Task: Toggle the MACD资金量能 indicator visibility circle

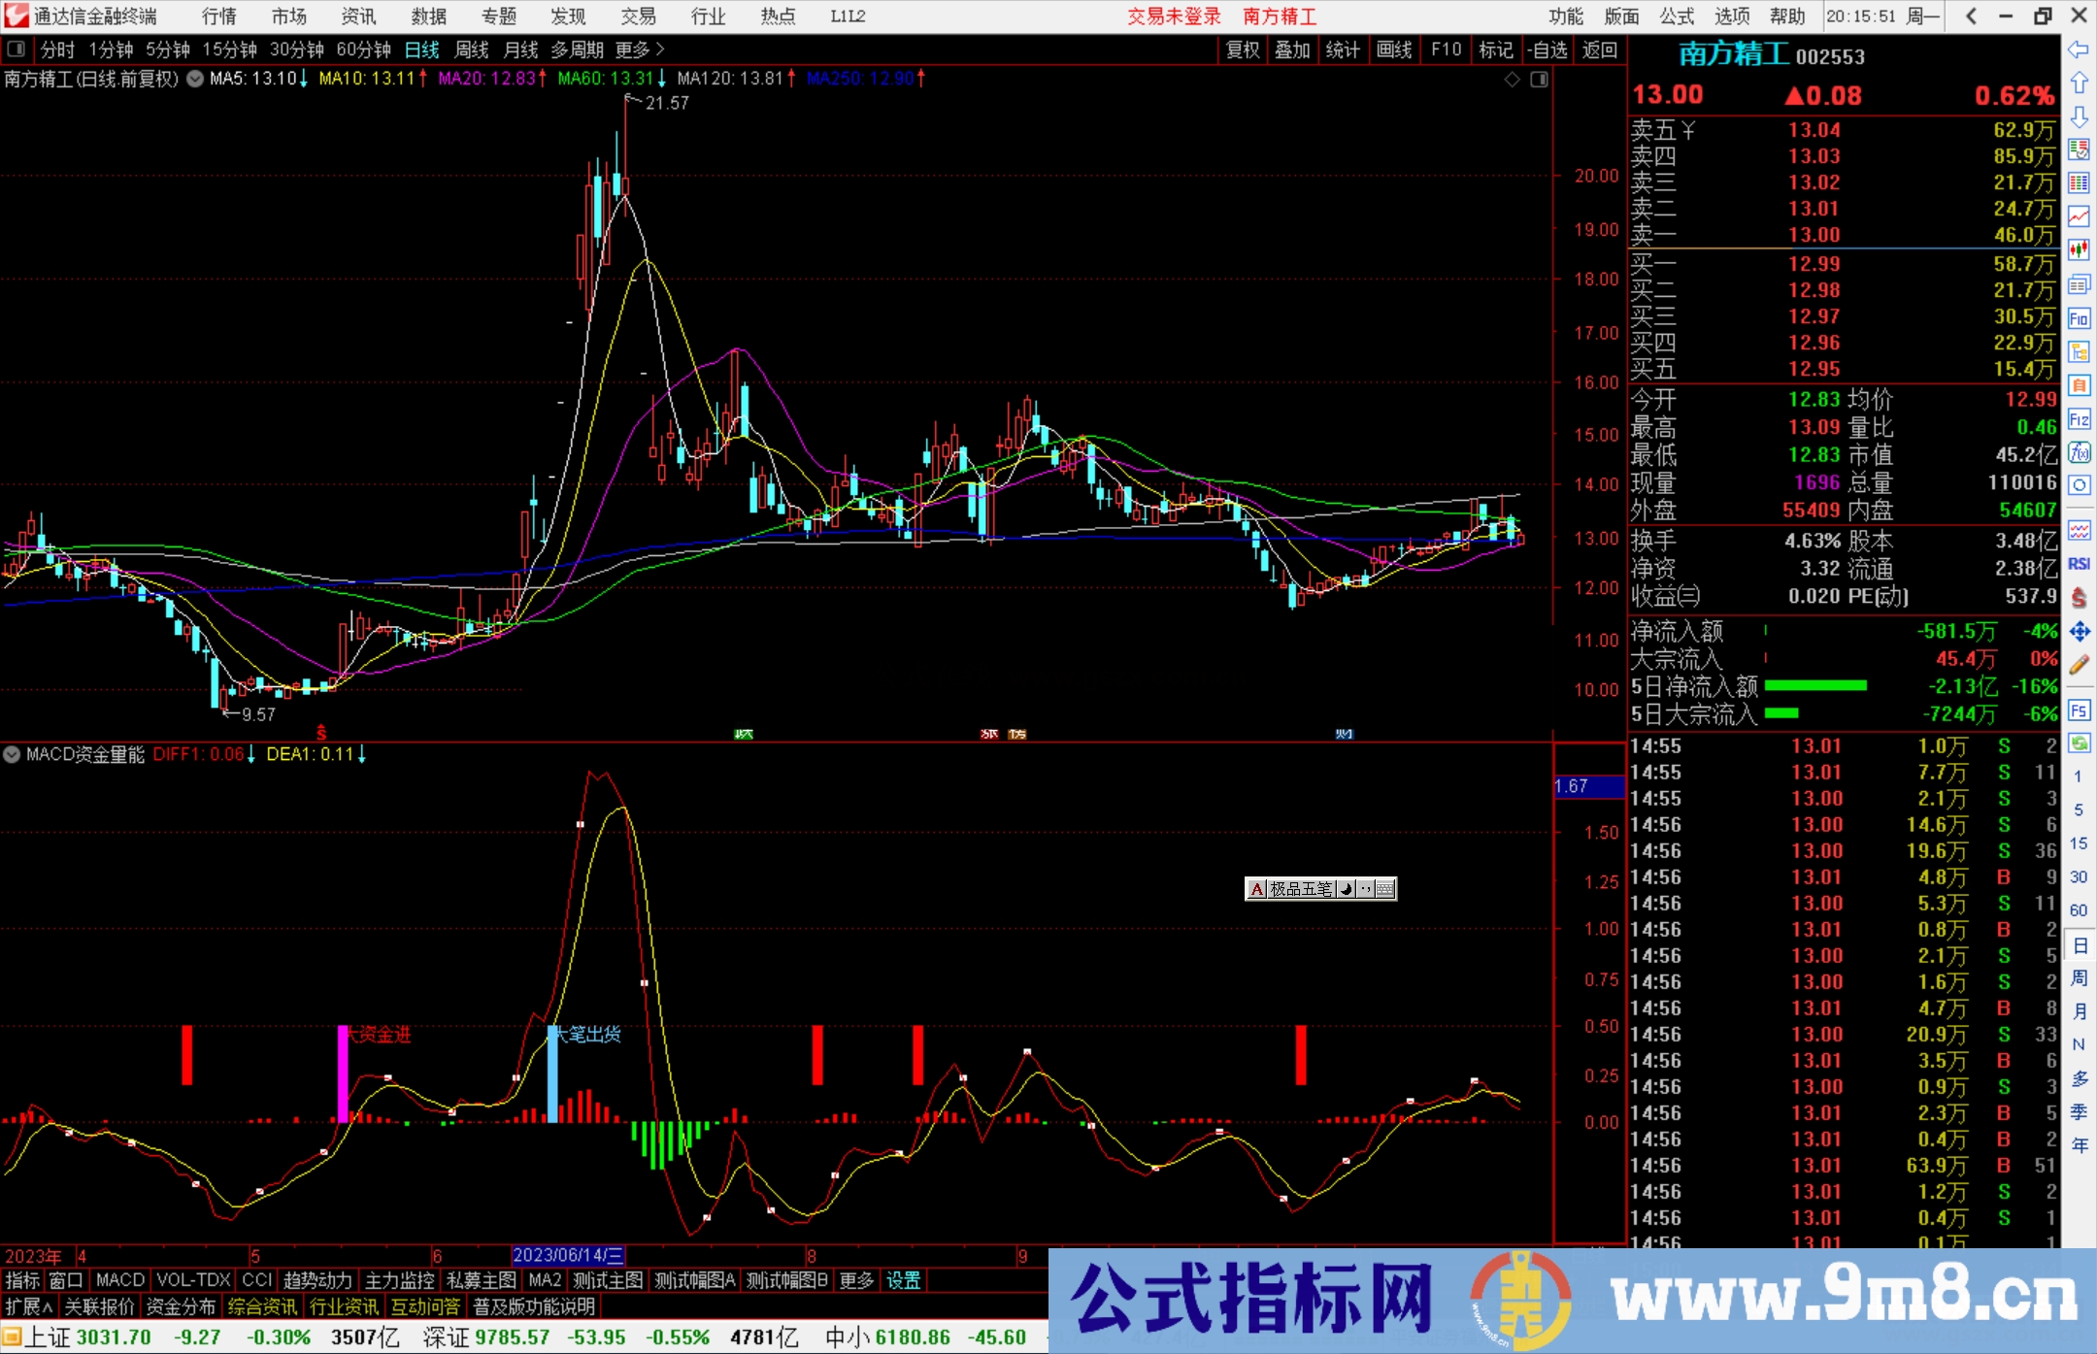Action: coord(12,754)
